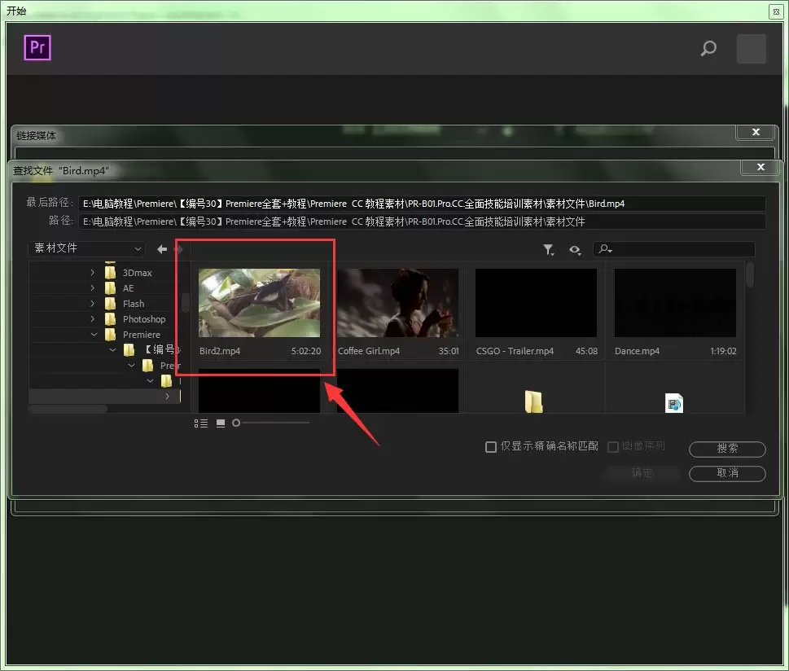Expand the Photoshop folder in tree

click(x=93, y=318)
